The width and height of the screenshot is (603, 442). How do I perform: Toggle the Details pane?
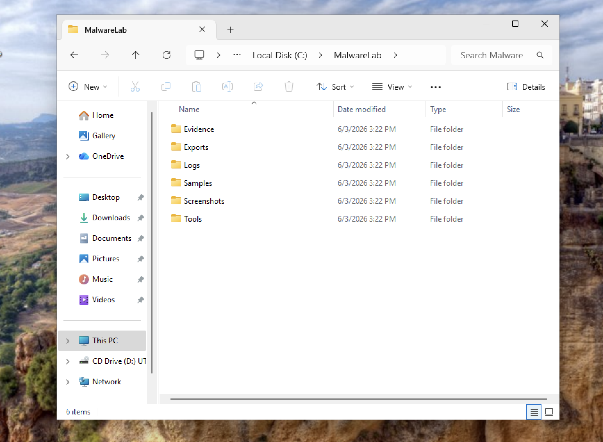(x=526, y=87)
